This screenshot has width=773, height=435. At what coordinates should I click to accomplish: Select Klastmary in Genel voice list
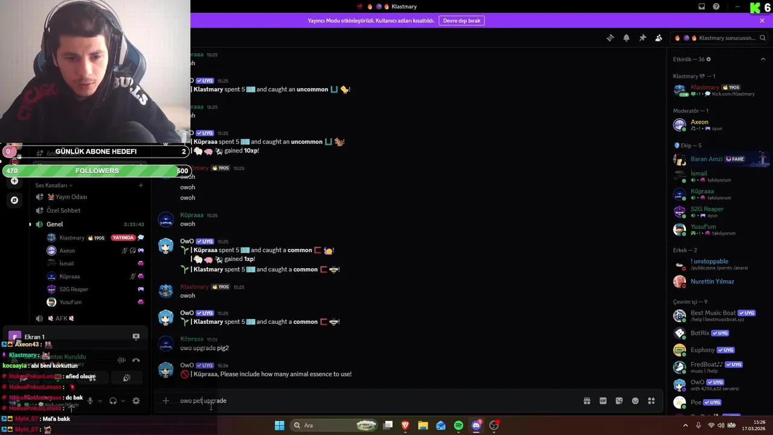click(95, 238)
